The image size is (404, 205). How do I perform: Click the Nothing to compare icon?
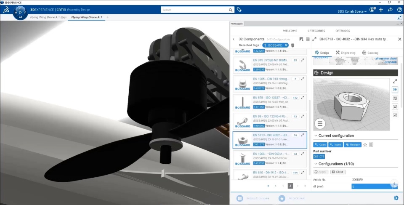click(x=239, y=198)
